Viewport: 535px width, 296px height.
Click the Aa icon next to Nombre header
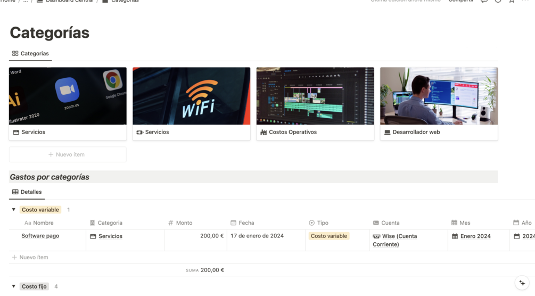point(28,223)
